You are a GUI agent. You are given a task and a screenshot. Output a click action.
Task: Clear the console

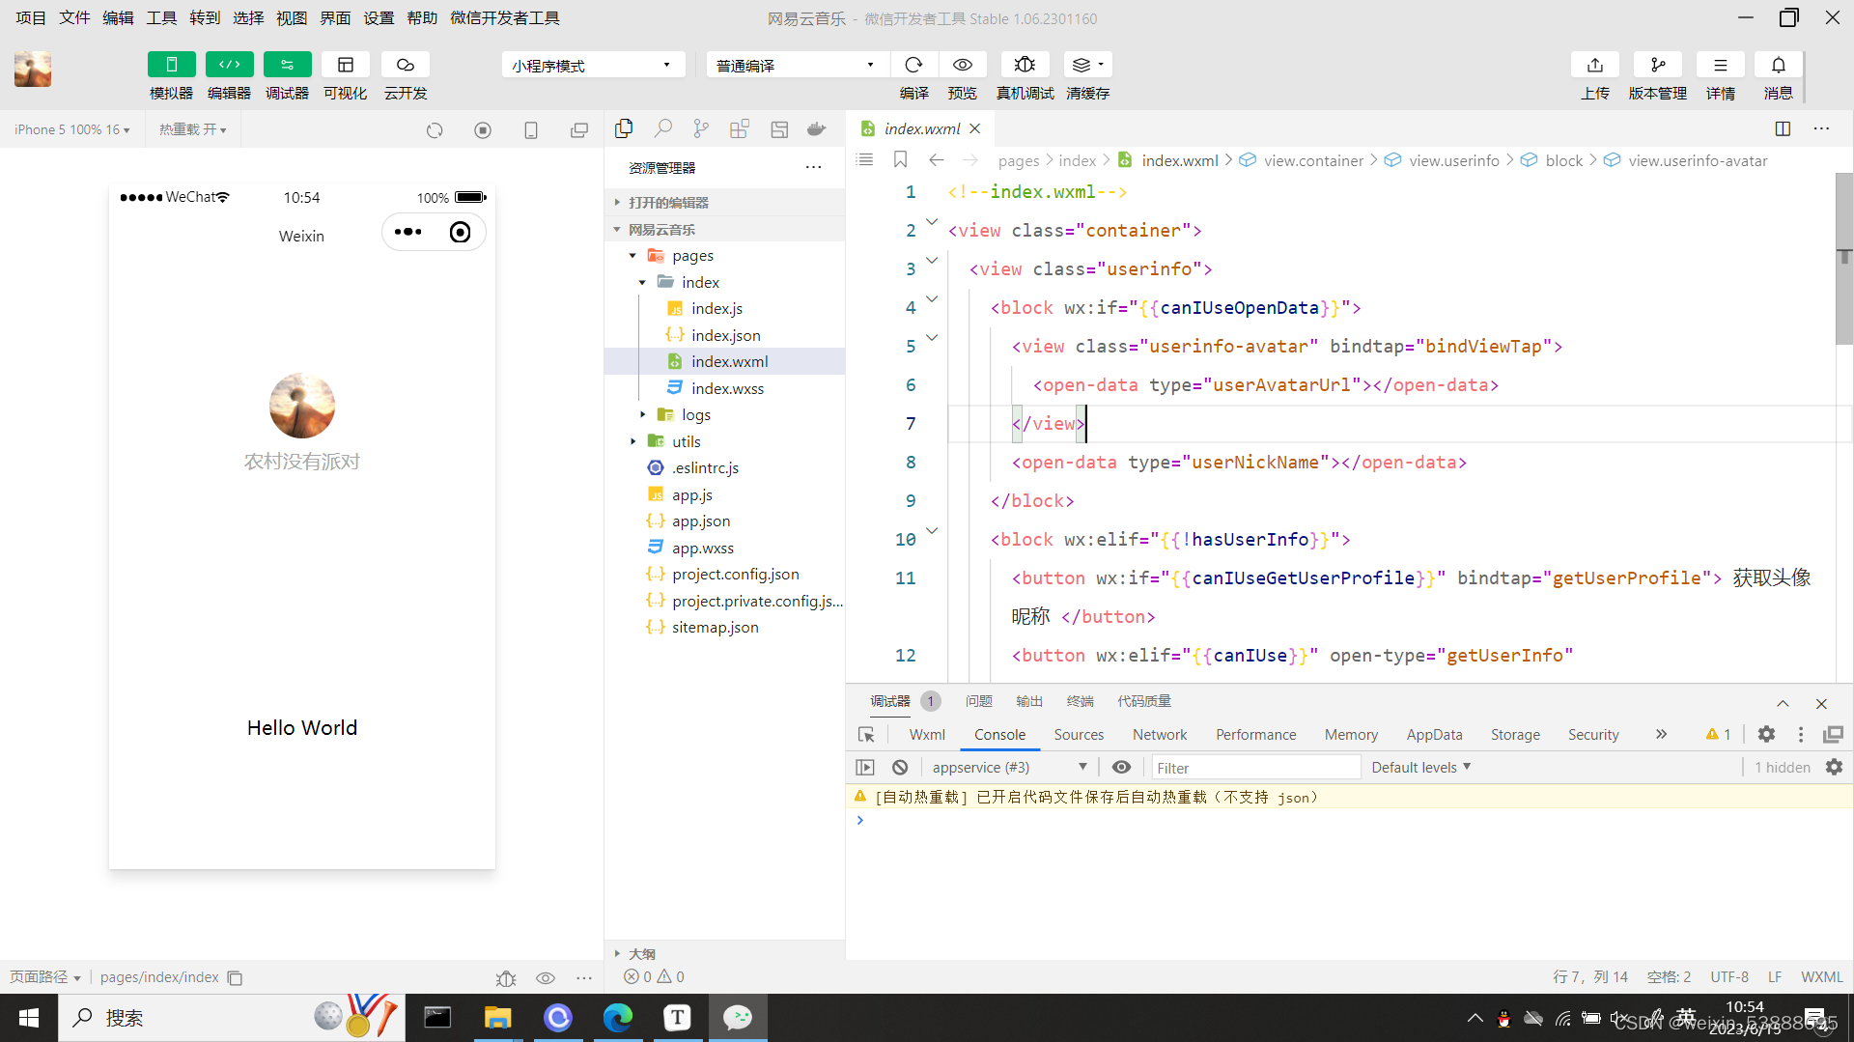[900, 767]
